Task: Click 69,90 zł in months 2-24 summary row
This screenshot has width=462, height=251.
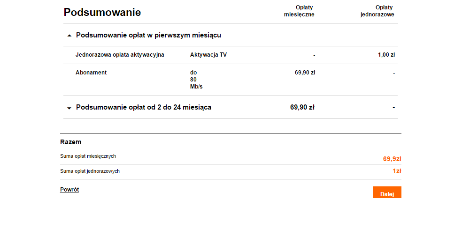Action: (x=302, y=107)
